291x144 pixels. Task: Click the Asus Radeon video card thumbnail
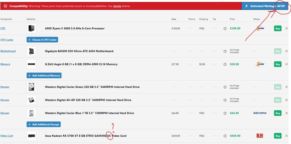pos(31,136)
